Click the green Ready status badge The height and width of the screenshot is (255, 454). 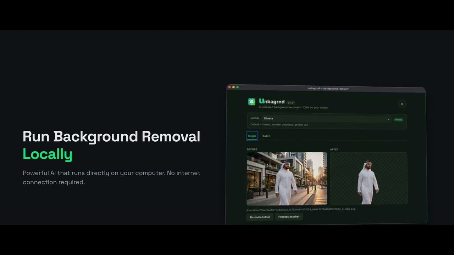[399, 119]
